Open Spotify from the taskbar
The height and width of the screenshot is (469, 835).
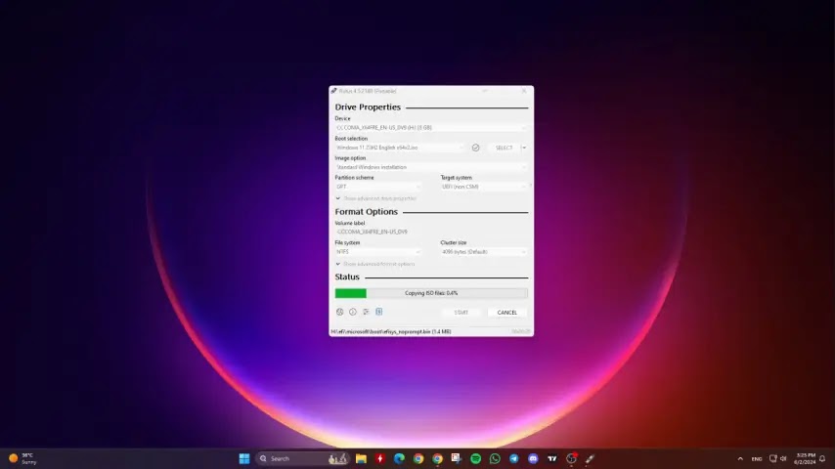pyautogui.click(x=475, y=458)
